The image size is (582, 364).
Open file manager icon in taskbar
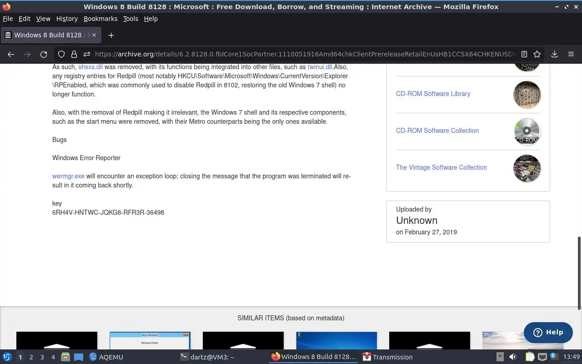65,357
